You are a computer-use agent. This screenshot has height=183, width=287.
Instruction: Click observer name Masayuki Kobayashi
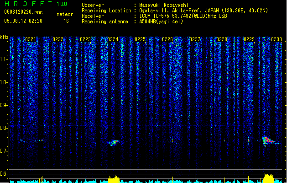pos(164,5)
